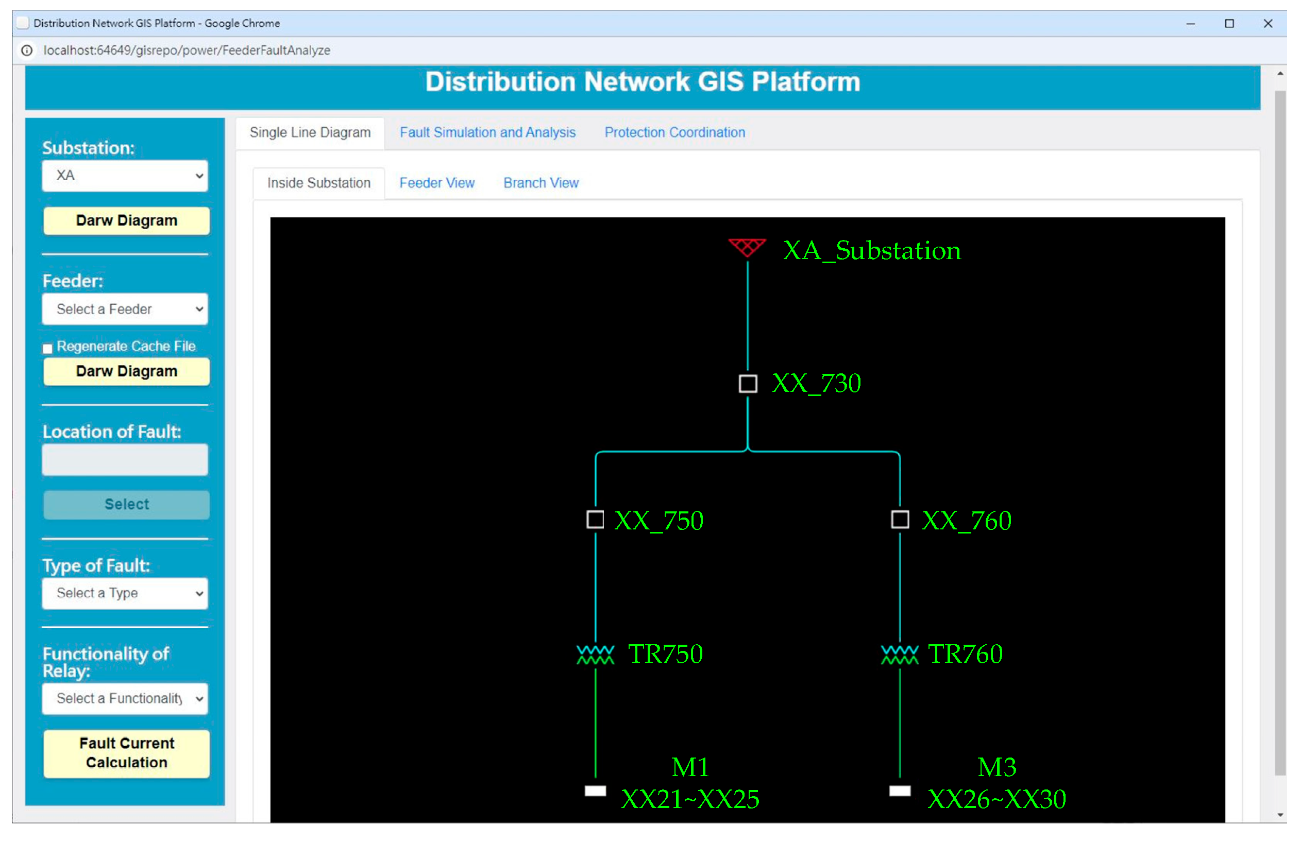The height and width of the screenshot is (843, 1300).
Task: Open Protection Coordination tab
Action: 674,133
